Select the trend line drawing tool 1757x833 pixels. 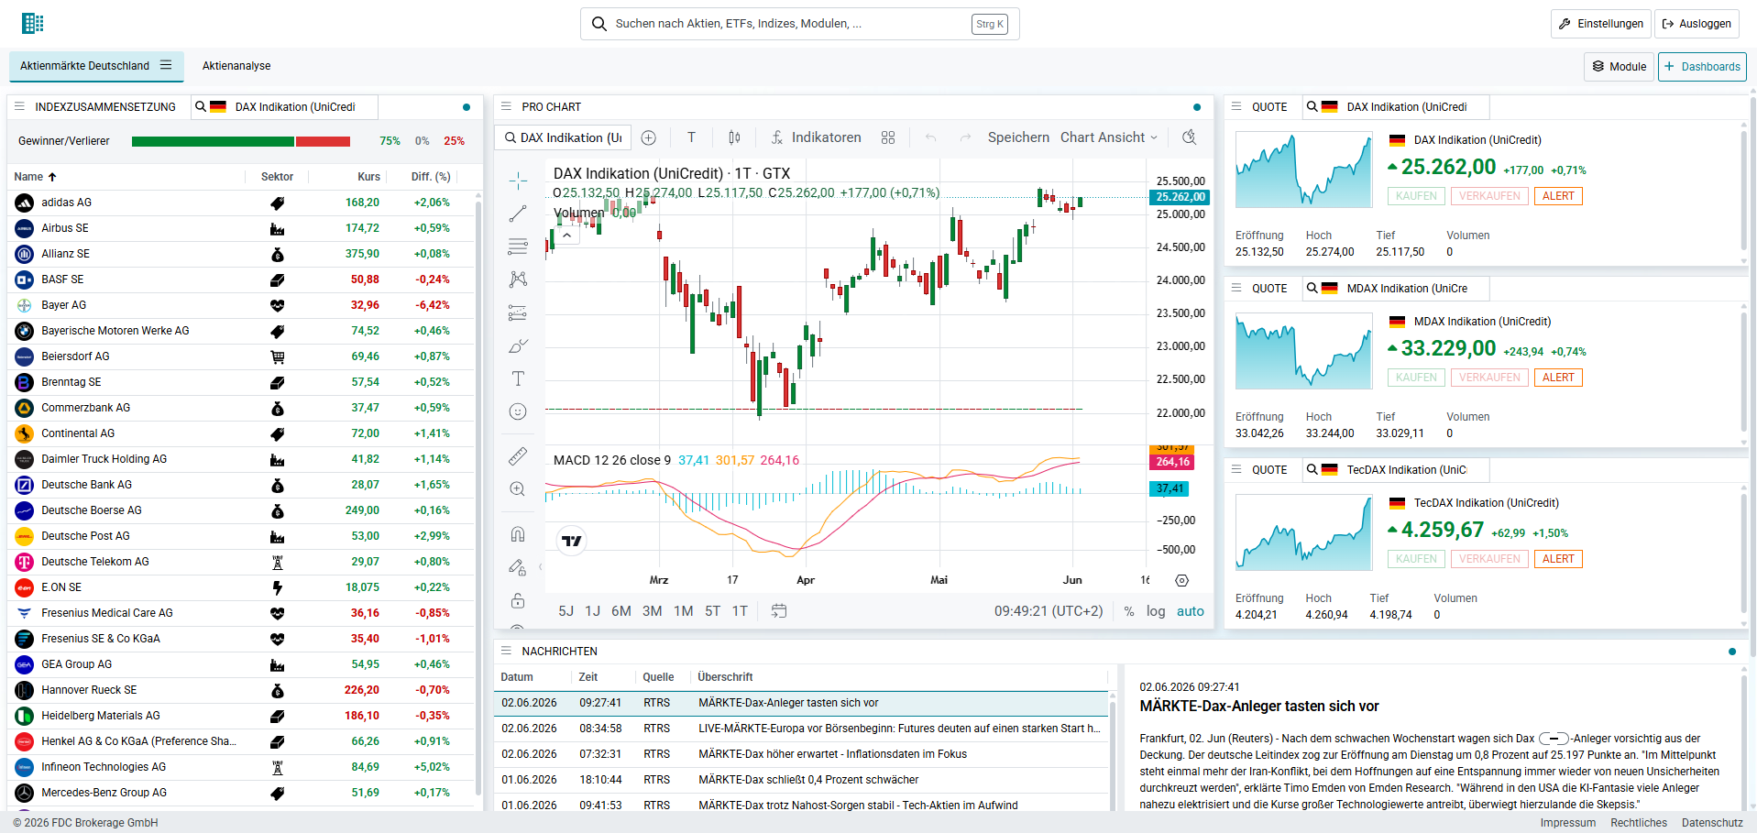[518, 214]
